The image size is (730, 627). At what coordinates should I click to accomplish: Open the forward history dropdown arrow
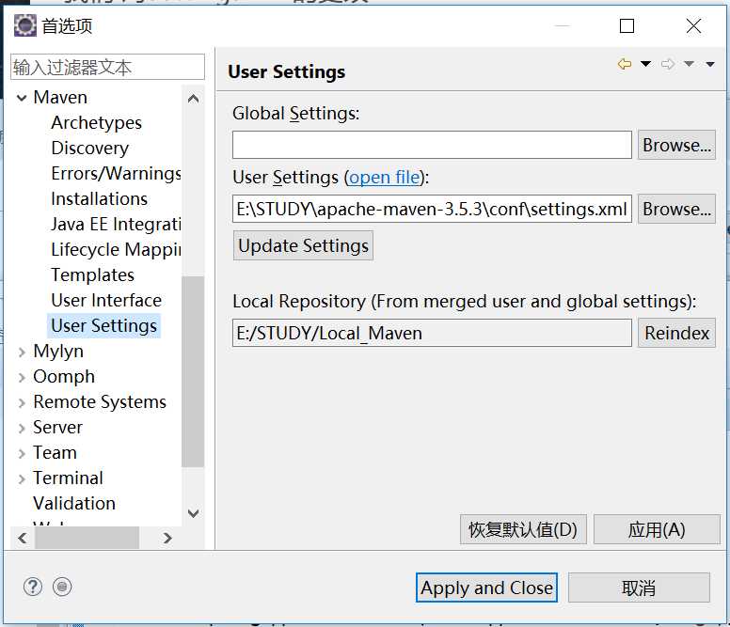point(689,64)
